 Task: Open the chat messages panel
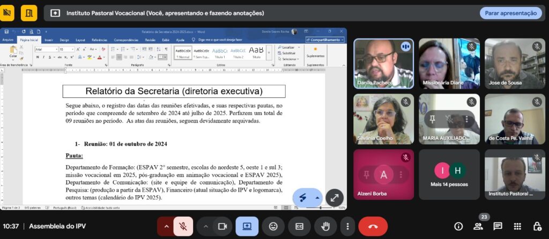point(498,226)
